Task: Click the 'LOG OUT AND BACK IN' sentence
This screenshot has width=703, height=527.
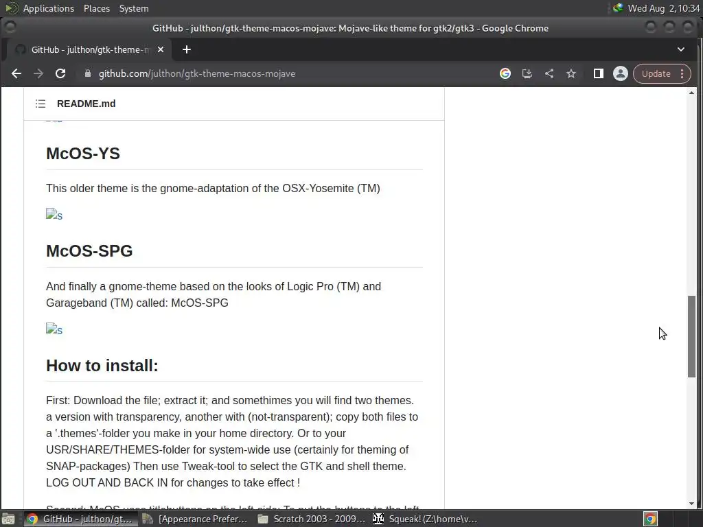Action: click(173, 482)
